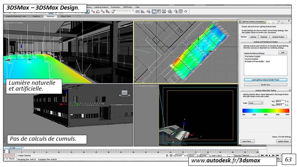Open Create Selection Set dropdown

(125, 11)
